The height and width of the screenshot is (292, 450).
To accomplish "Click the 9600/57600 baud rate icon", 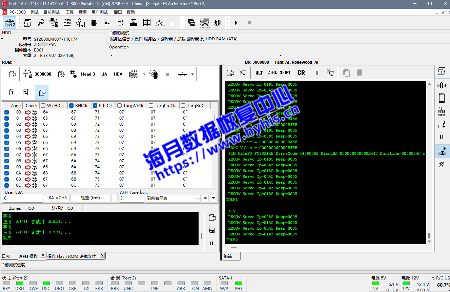I will [67, 23].
